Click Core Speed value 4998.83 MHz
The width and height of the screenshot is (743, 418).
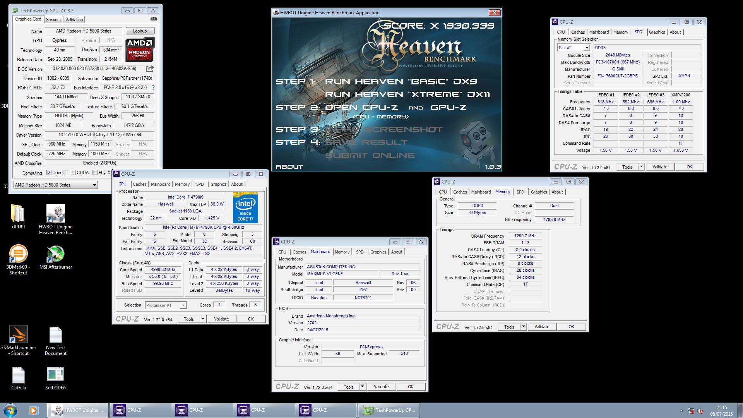pos(163,270)
